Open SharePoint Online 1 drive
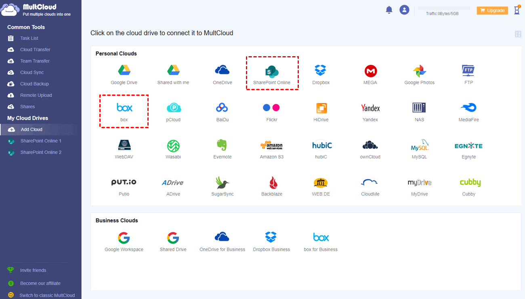This screenshot has width=525, height=299. pyautogui.click(x=41, y=141)
